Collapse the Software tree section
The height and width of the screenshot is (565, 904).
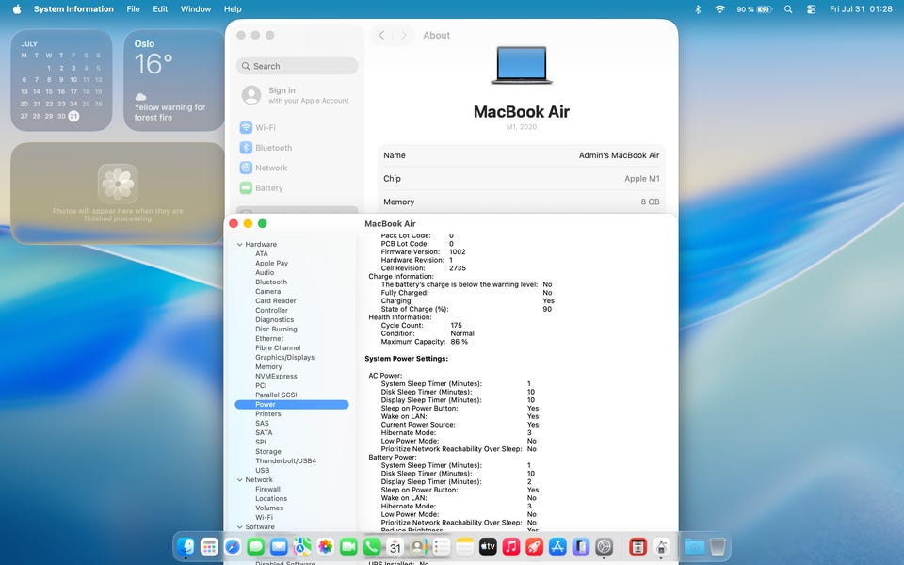click(x=240, y=527)
